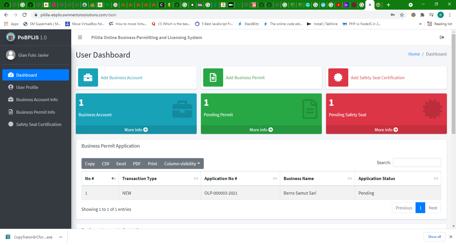Expand the CopyTransHEICfor download item chevron
The width and height of the screenshot is (456, 245).
pyautogui.click(x=61, y=237)
